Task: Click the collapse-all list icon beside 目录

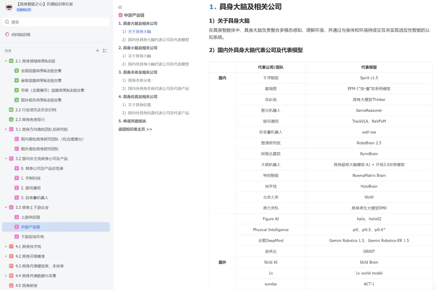Action: 105,50
